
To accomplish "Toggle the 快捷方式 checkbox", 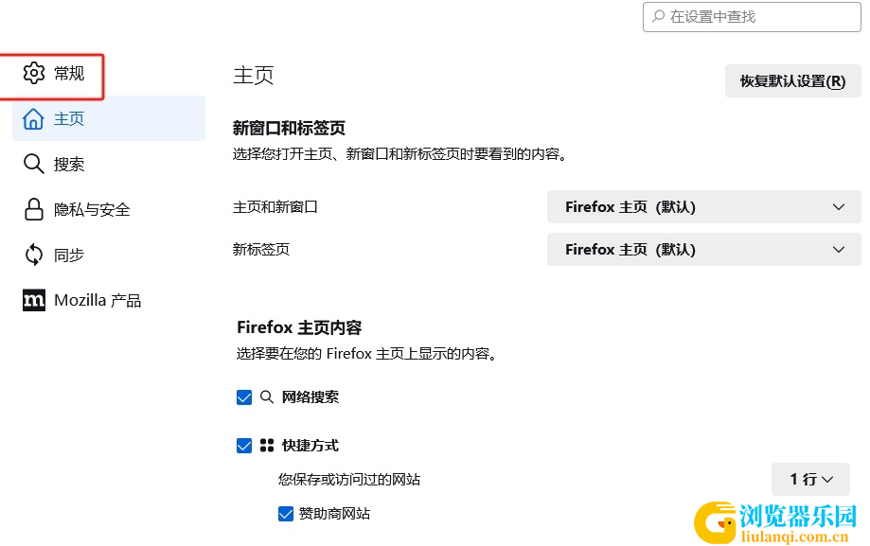I will click(244, 446).
